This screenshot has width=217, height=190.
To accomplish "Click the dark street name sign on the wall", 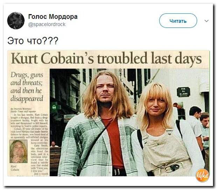I will pos(183,92).
